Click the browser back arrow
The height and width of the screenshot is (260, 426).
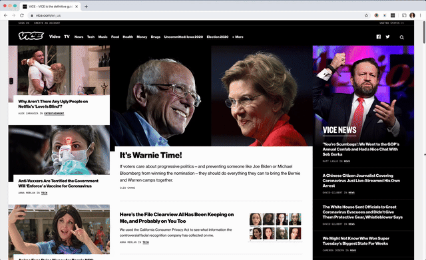[5, 15]
